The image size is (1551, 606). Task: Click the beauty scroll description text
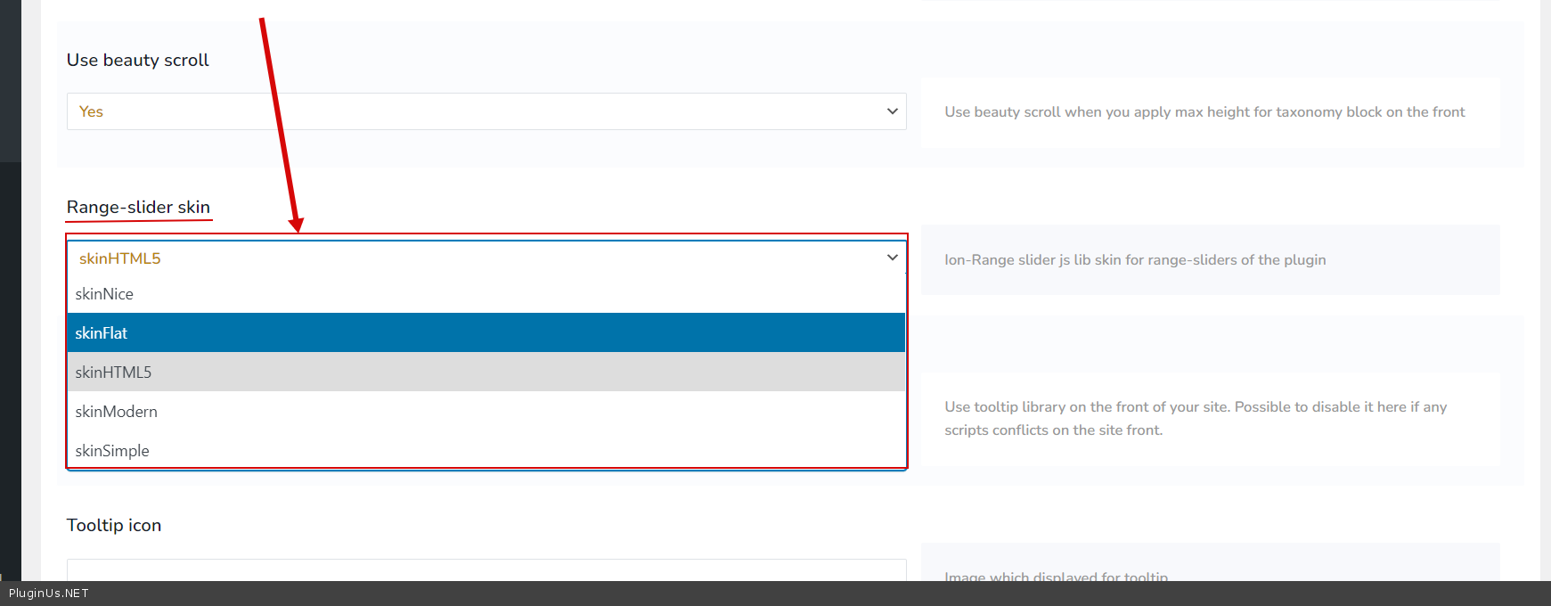(1204, 111)
